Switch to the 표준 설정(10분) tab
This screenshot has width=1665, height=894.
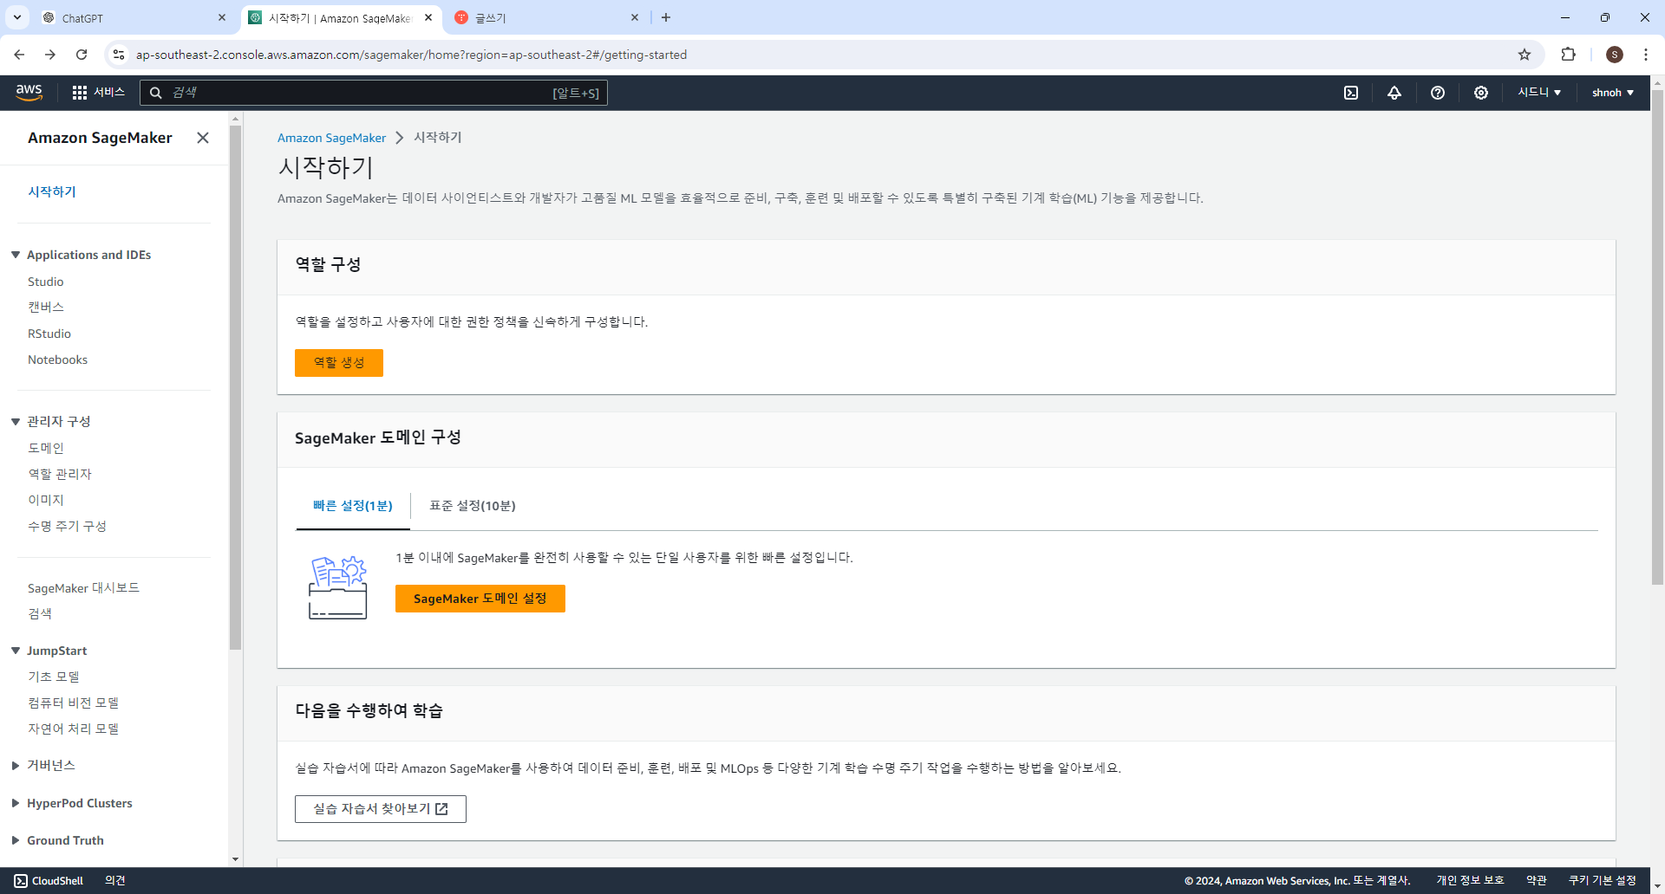click(x=473, y=506)
